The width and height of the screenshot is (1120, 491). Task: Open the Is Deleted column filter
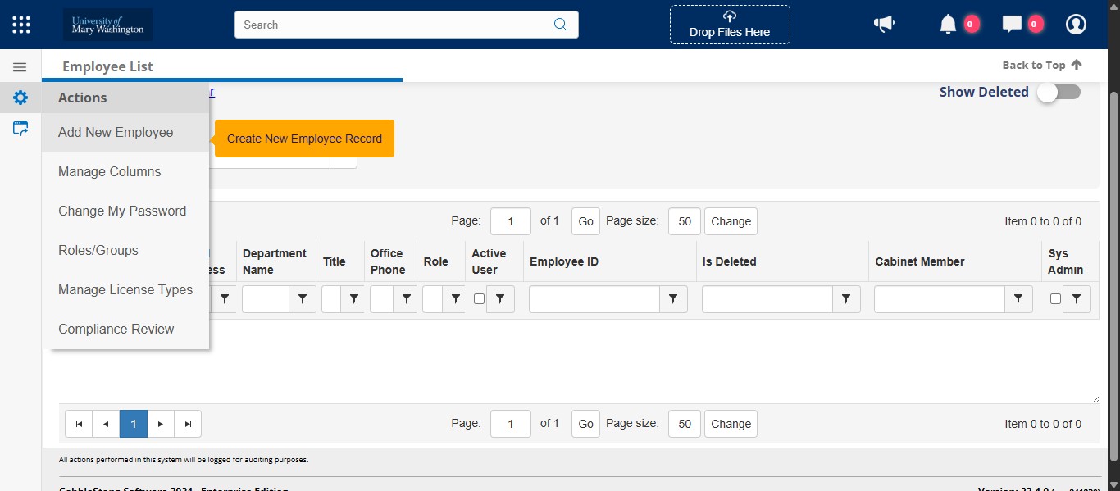point(847,299)
